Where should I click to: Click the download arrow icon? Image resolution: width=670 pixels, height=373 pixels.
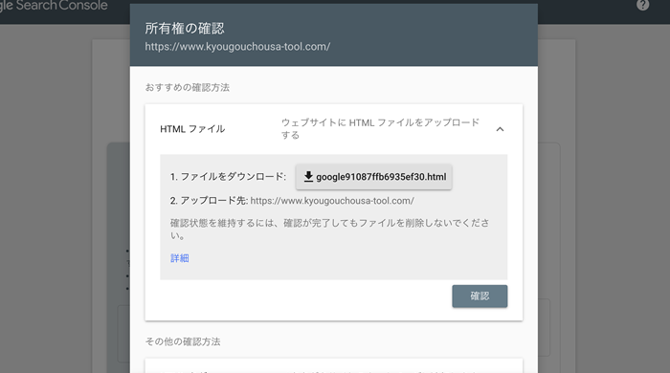[x=308, y=176]
